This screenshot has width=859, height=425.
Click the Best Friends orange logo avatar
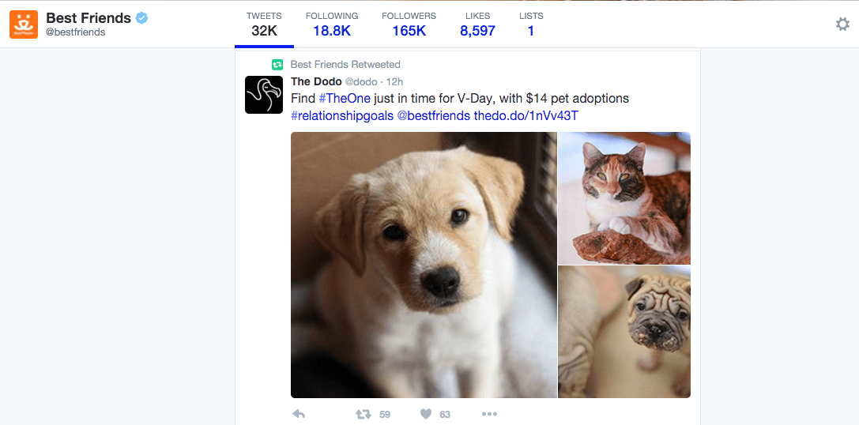[24, 24]
